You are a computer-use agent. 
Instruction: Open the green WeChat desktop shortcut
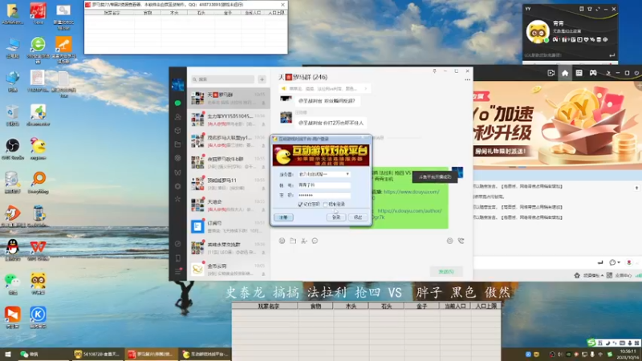coord(13,284)
